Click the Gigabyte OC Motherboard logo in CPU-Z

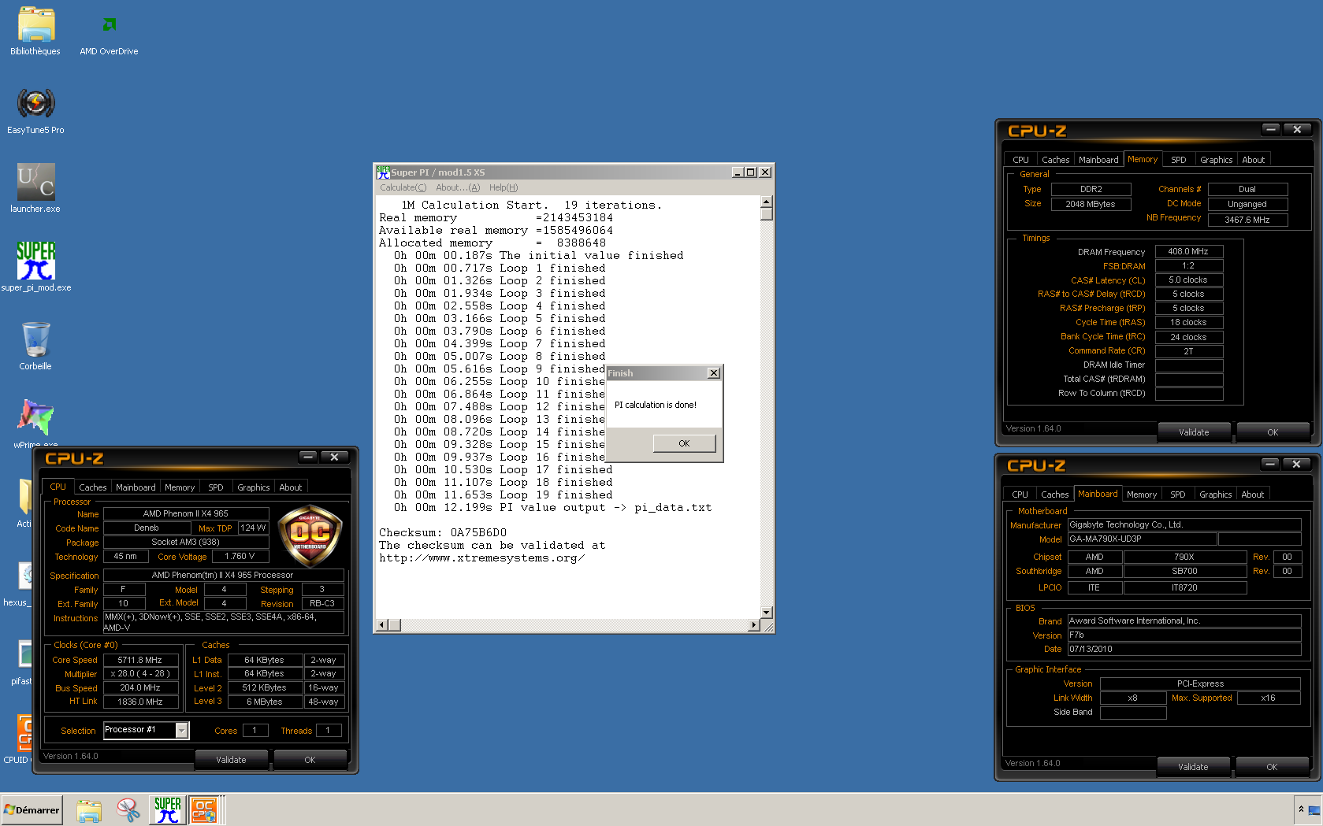point(310,536)
